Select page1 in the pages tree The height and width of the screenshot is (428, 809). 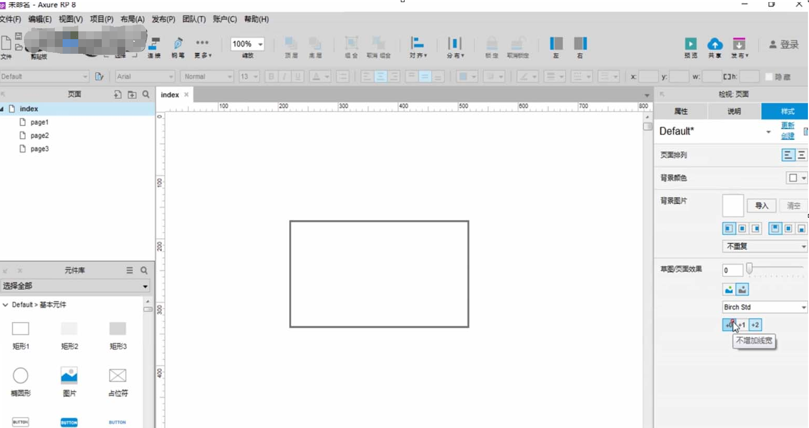point(40,122)
